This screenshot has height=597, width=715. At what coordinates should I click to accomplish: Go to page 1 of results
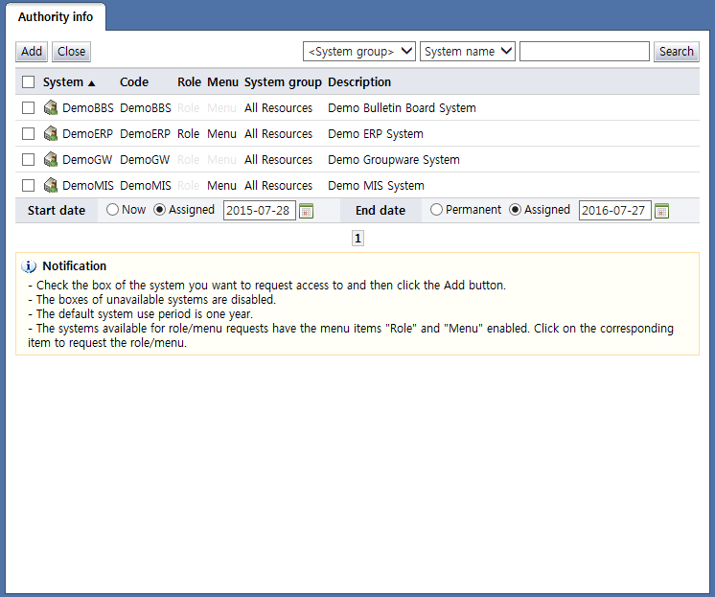[357, 239]
